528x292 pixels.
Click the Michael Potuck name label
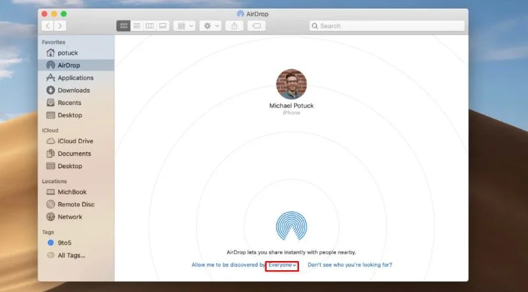pos(291,105)
